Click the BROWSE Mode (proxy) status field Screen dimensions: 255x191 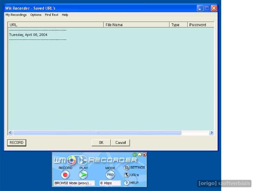[74, 183]
